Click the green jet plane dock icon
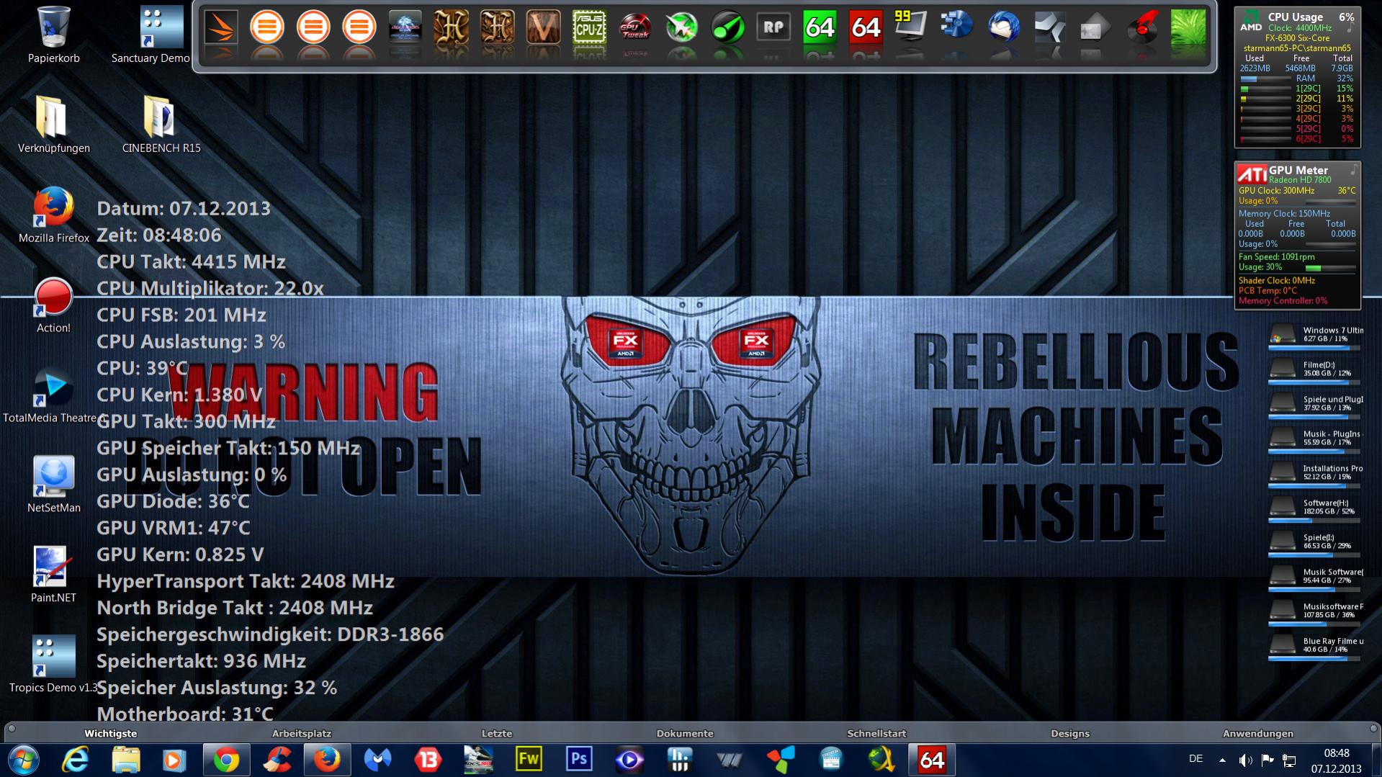 681,28
